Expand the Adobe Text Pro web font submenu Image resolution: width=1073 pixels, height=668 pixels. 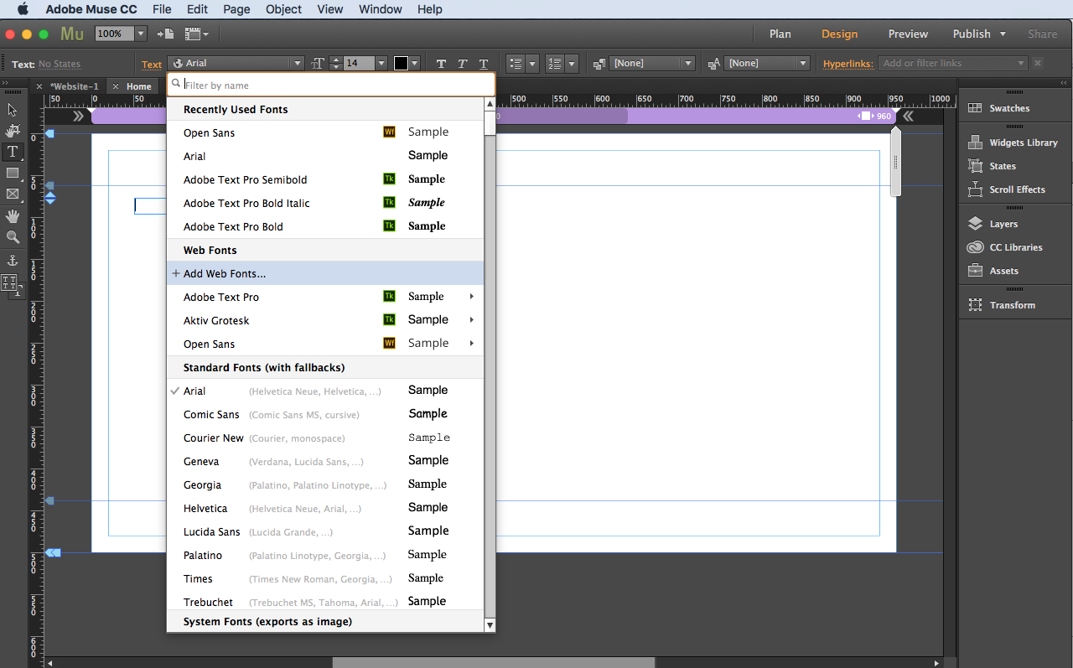click(x=472, y=297)
